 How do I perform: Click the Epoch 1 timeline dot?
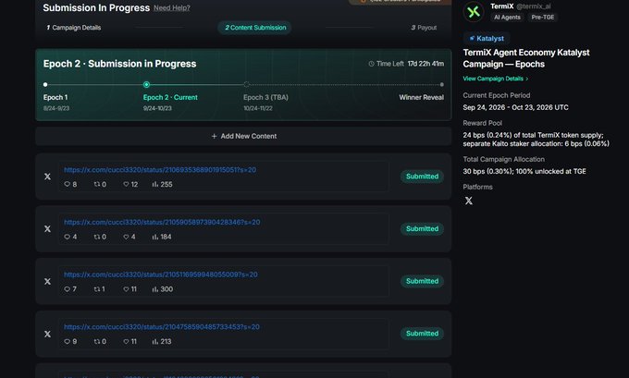[x=45, y=85]
